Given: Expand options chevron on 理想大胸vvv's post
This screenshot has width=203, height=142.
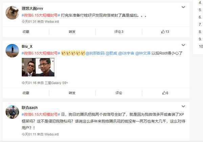Looking at the screenshot, I should 183,7.
